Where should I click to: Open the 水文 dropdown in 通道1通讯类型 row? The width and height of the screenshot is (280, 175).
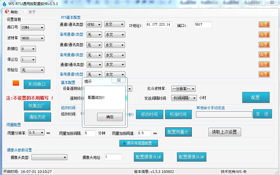[x=114, y=24]
